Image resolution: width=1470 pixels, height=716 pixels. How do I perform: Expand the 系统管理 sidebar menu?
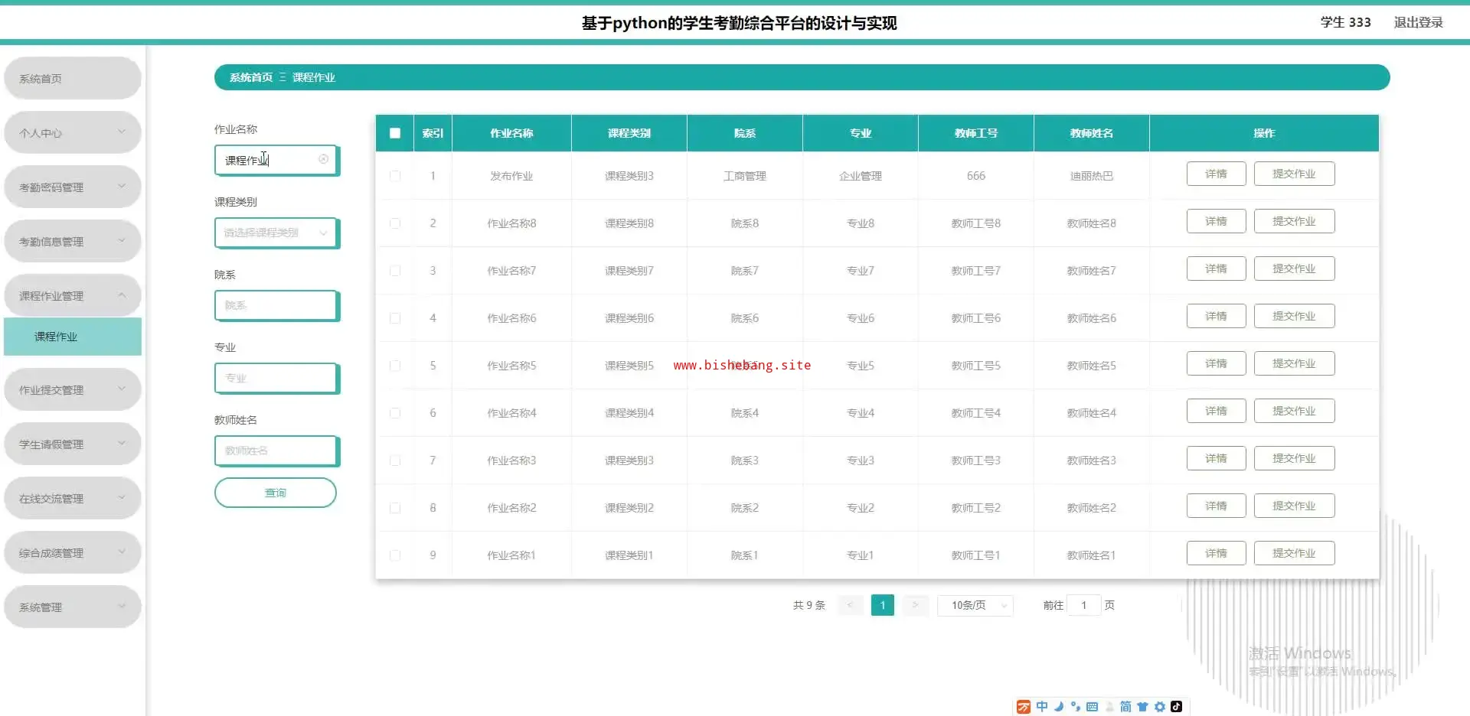pyautogui.click(x=73, y=607)
